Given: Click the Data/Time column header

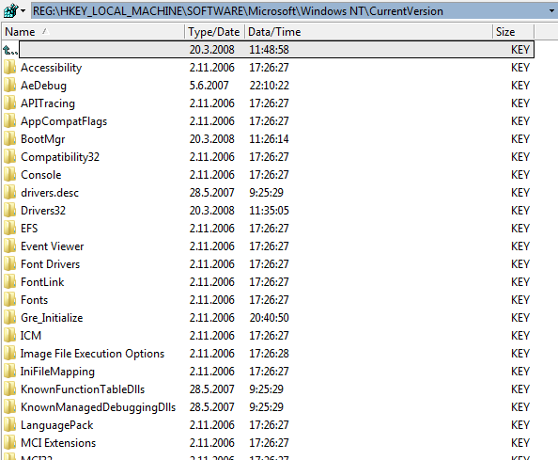Looking at the screenshot, I should pos(368,32).
